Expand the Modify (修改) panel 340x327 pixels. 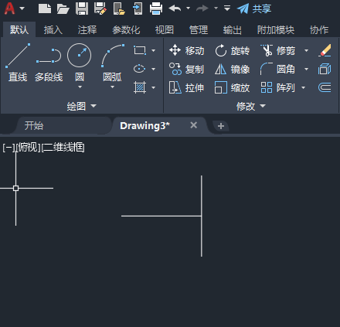(251, 106)
